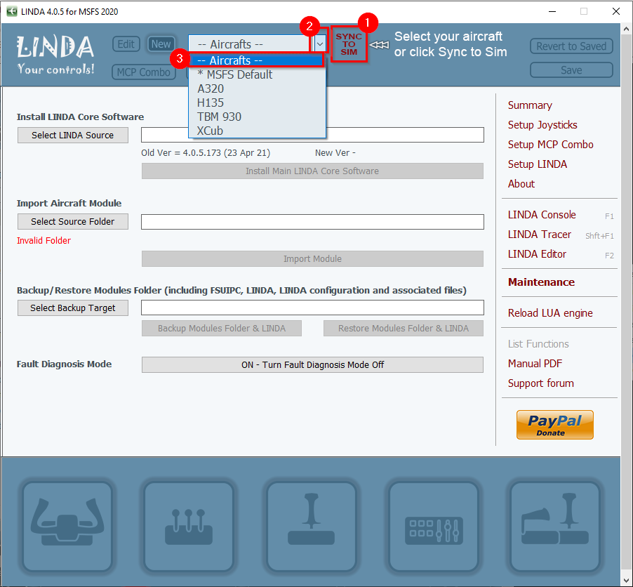Select A320 from aircraft list
The image size is (633, 587).
257,88
